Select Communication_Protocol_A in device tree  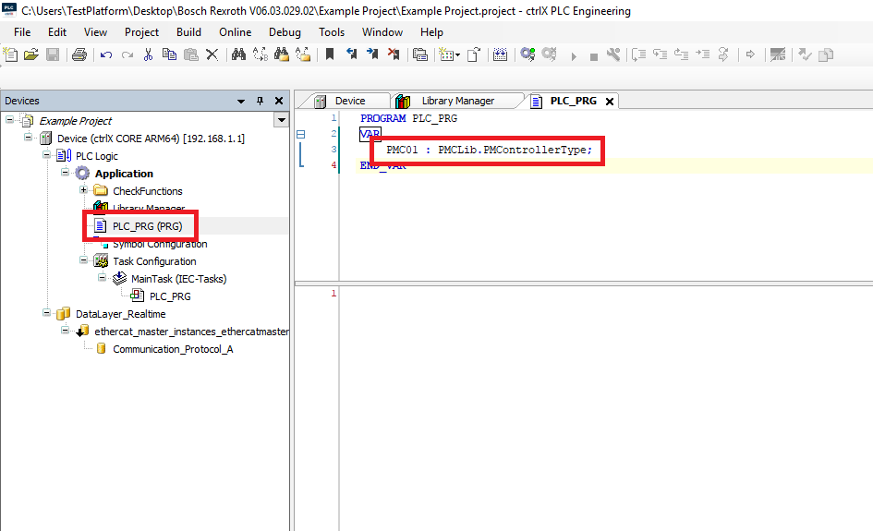[x=173, y=349]
